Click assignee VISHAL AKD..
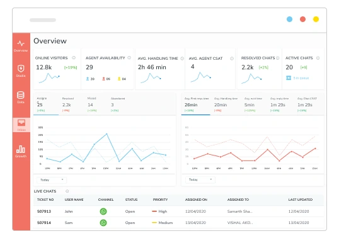This screenshot has width=339, height=236. coord(240,223)
